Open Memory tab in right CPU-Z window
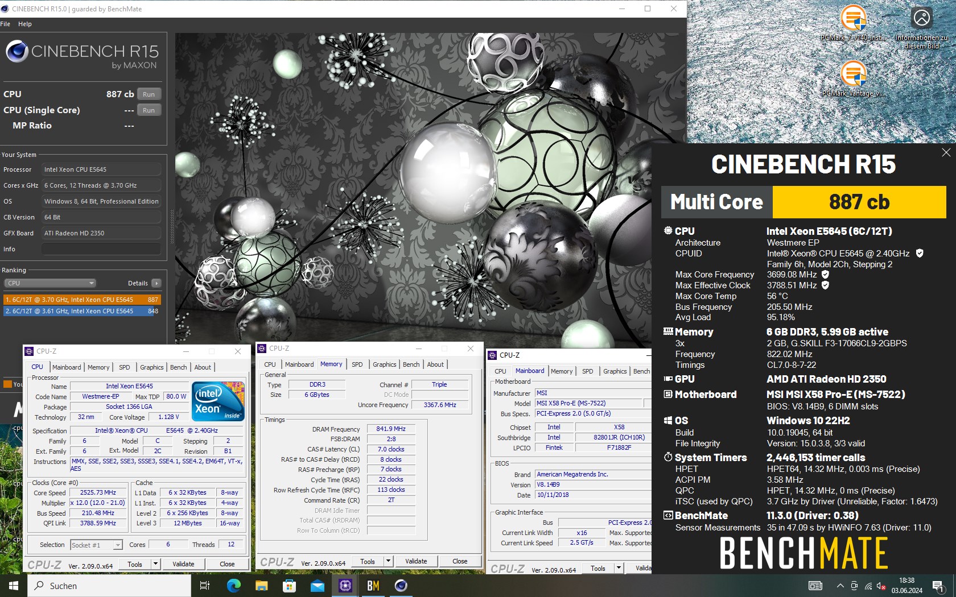 pos(562,371)
